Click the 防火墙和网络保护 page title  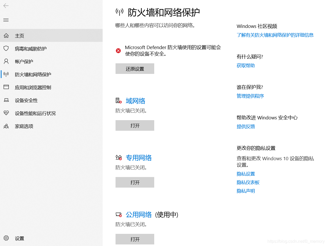(164, 12)
